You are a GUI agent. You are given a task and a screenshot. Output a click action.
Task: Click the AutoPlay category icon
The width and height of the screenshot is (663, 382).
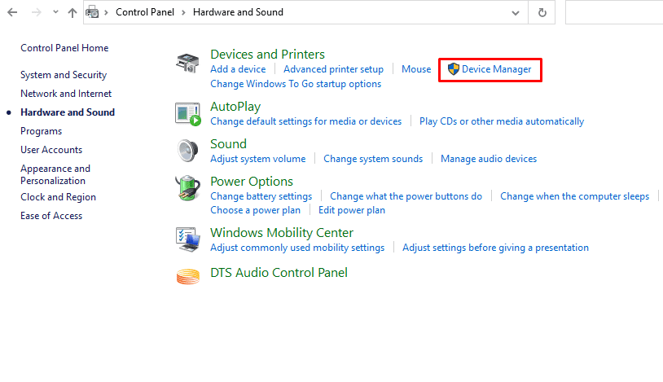click(x=187, y=114)
